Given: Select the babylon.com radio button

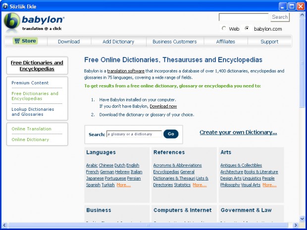Looking at the screenshot, I should [247, 29].
